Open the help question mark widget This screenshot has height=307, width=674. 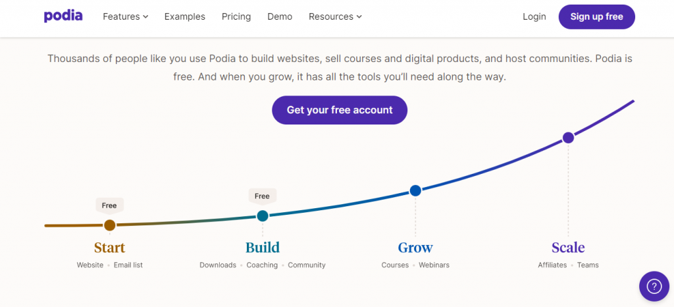(654, 286)
